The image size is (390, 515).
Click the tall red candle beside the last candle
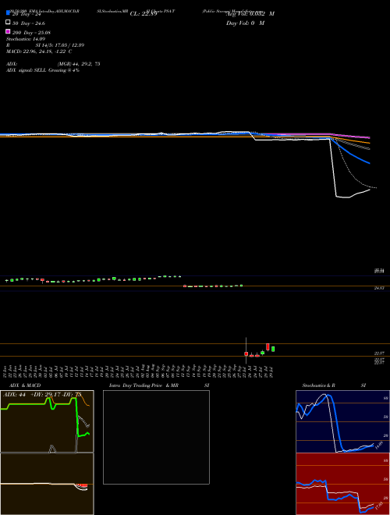tap(268, 346)
